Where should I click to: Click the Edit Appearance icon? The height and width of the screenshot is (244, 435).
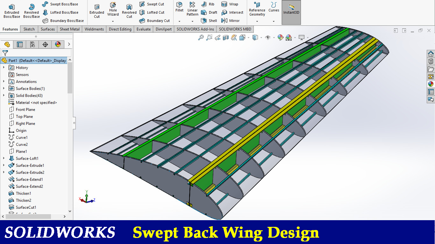[280, 37]
